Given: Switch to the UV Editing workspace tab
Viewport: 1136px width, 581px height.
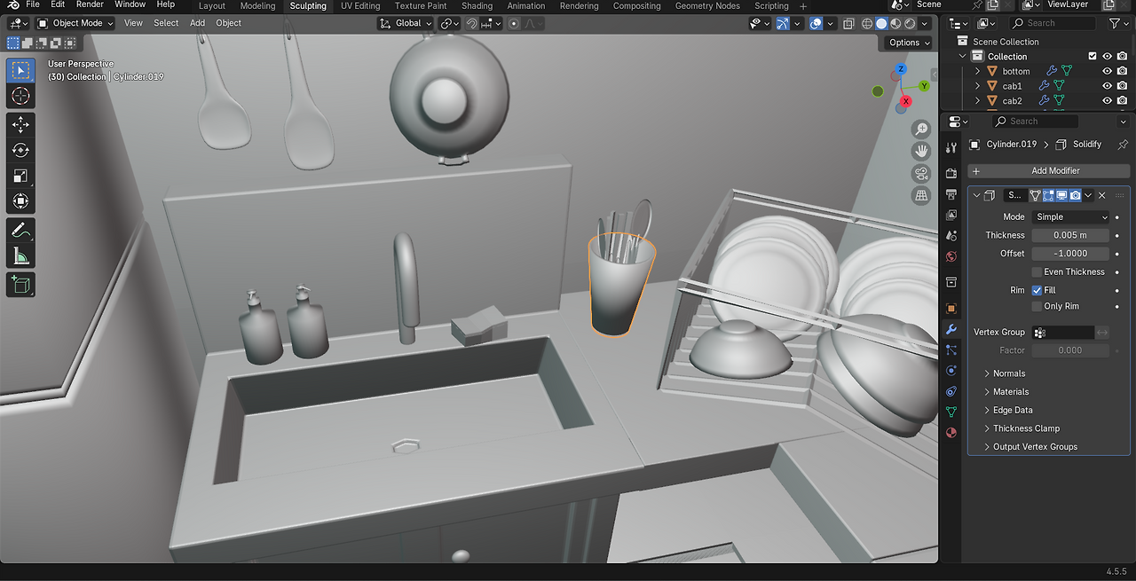Looking at the screenshot, I should [360, 6].
